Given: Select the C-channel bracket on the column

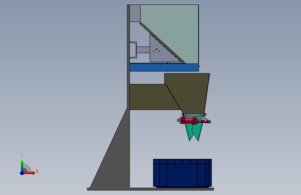Looking at the screenshot, I should (133, 50).
